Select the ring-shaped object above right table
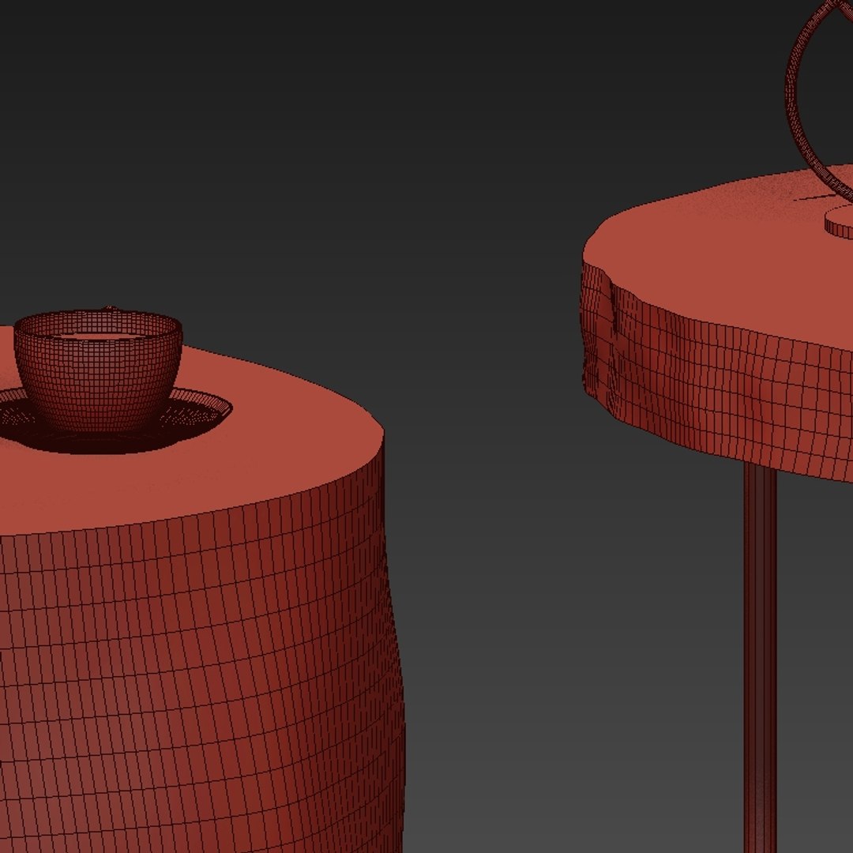 click(819, 103)
